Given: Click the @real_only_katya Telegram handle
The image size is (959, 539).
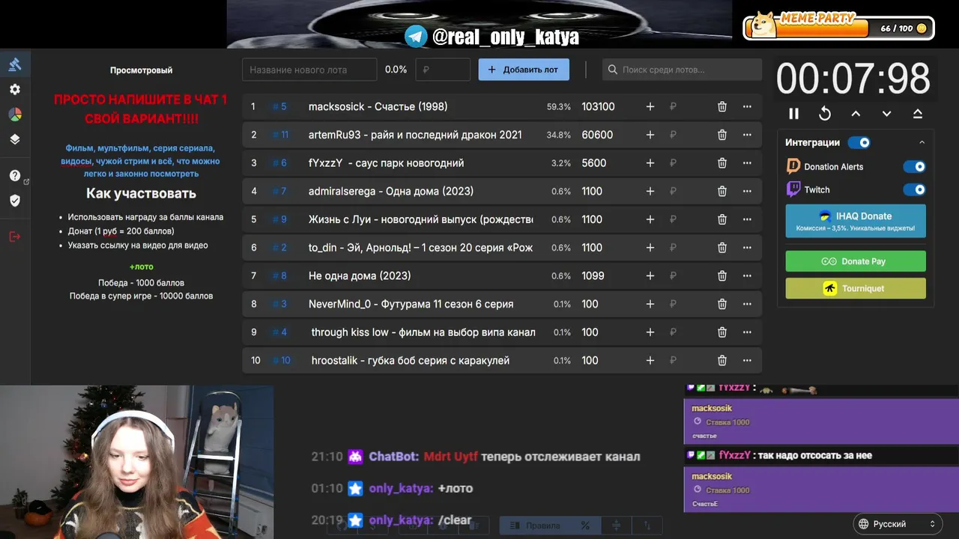Looking at the screenshot, I should tap(506, 37).
